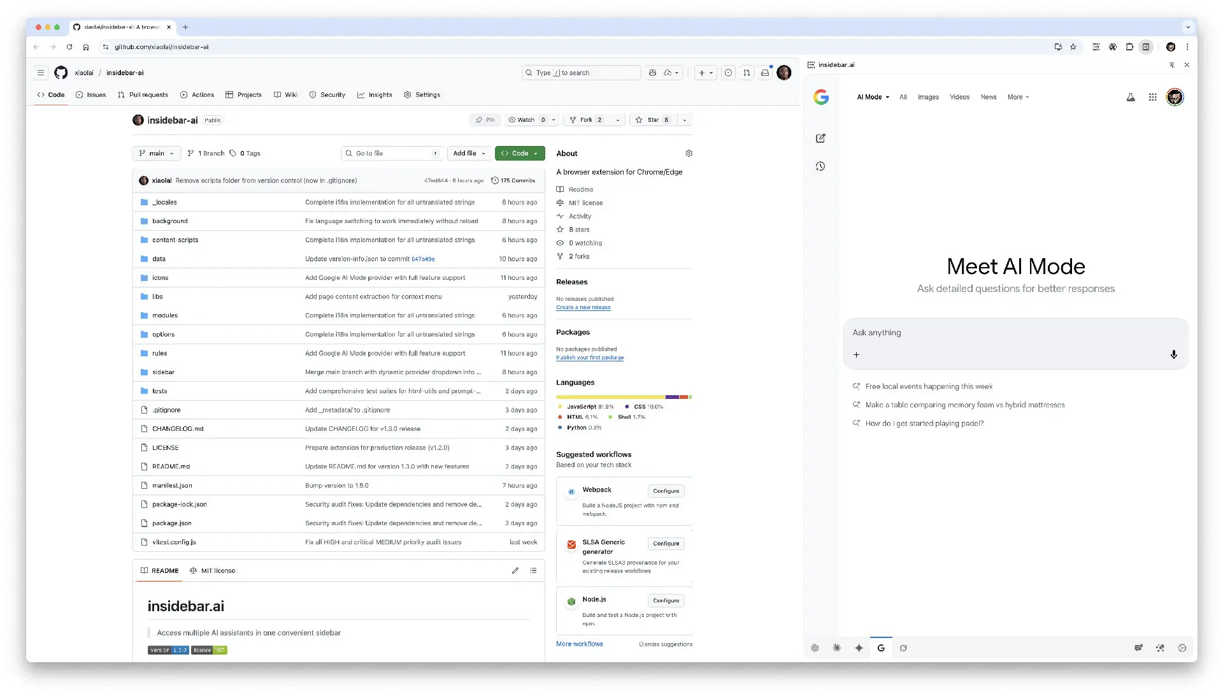Switch to Gemini provider in sidebar
Viewport: 1223px width, 696px height.
coord(859,648)
